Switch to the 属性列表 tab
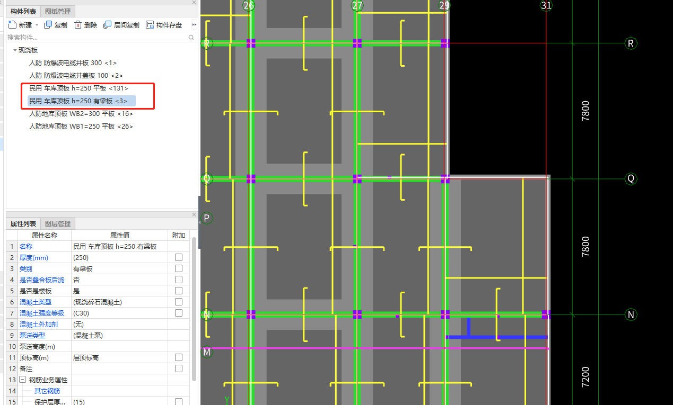Viewport: 673px width, 405px height. [x=23, y=224]
